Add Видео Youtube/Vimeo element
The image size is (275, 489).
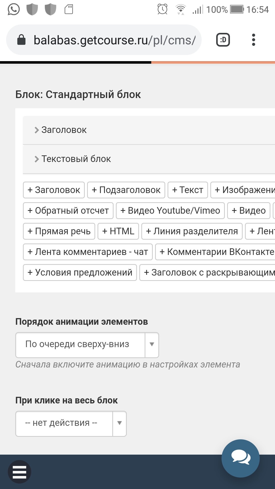pyautogui.click(x=170, y=211)
